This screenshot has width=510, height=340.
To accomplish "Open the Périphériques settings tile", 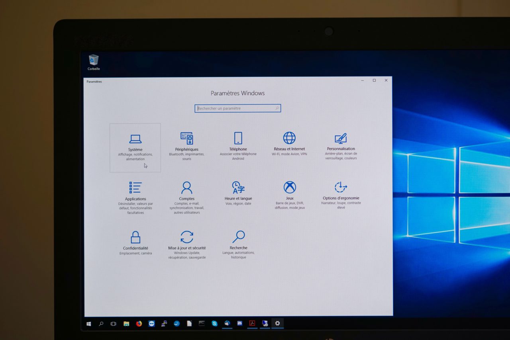I will click(x=187, y=147).
